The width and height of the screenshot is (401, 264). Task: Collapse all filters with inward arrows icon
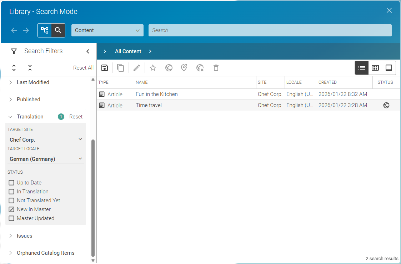pos(30,68)
